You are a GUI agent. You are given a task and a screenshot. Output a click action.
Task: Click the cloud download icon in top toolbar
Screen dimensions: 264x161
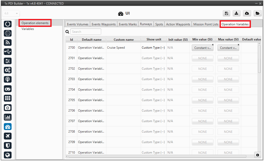247,14
